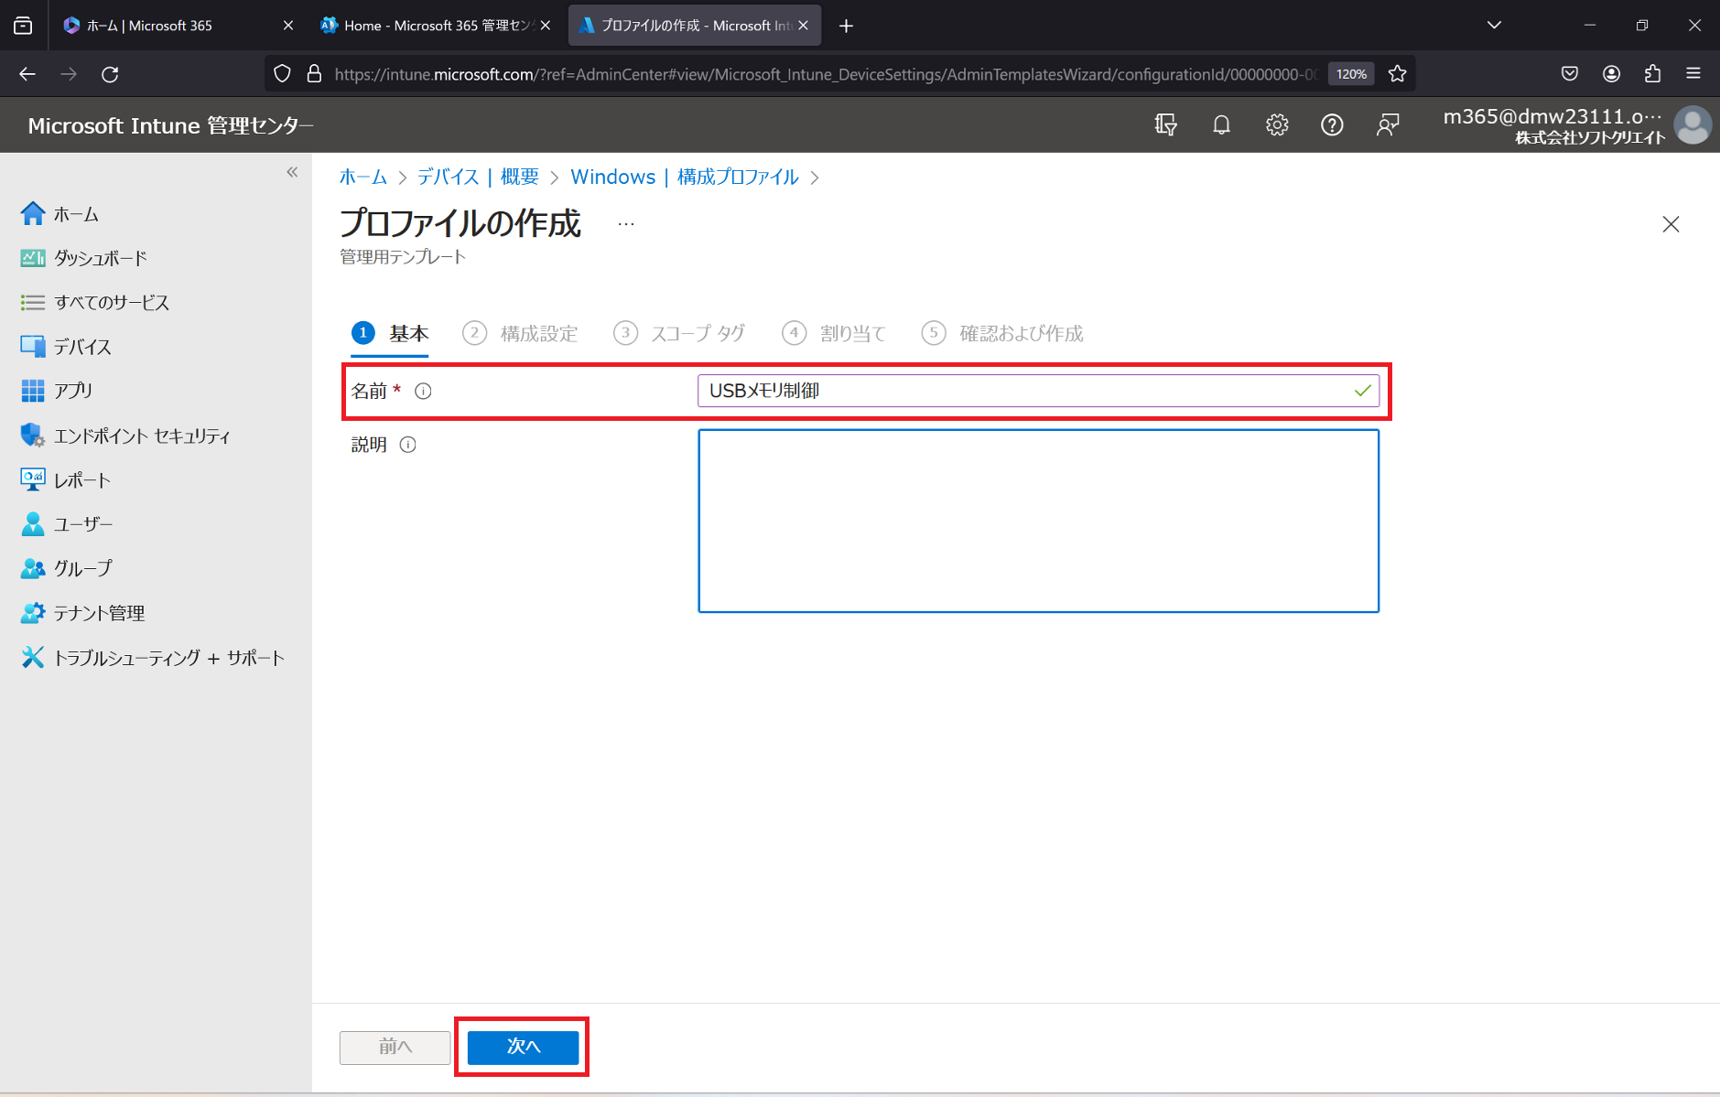Screen dimensions: 1720x1097
Task: Open the notifications bell icon
Action: coord(1221,124)
